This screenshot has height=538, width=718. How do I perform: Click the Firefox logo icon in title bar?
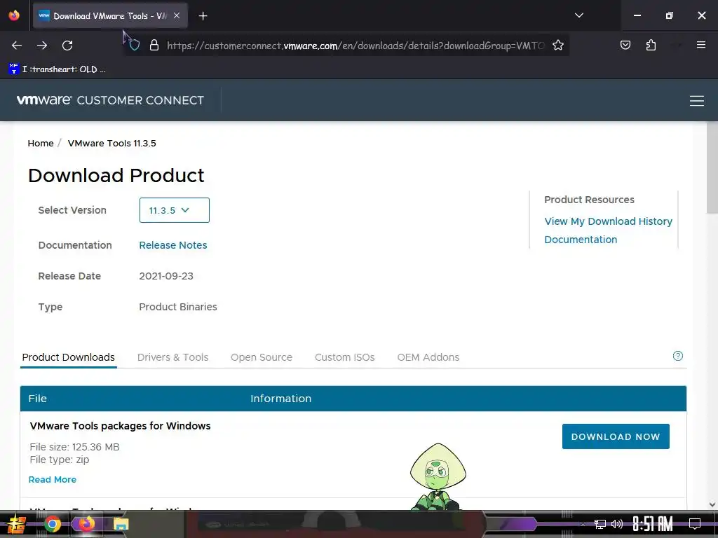14,15
